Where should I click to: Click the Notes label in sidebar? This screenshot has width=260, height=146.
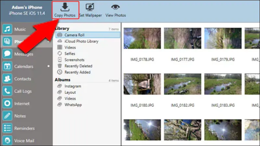[x=20, y=116]
